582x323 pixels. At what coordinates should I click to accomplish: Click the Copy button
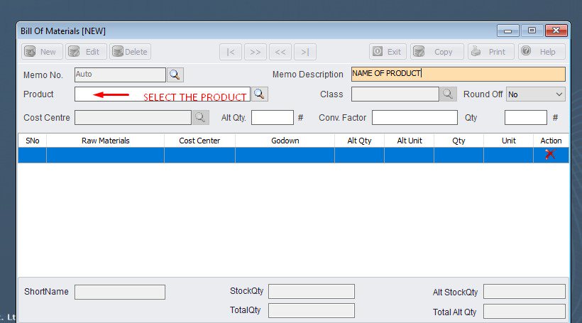tap(436, 52)
